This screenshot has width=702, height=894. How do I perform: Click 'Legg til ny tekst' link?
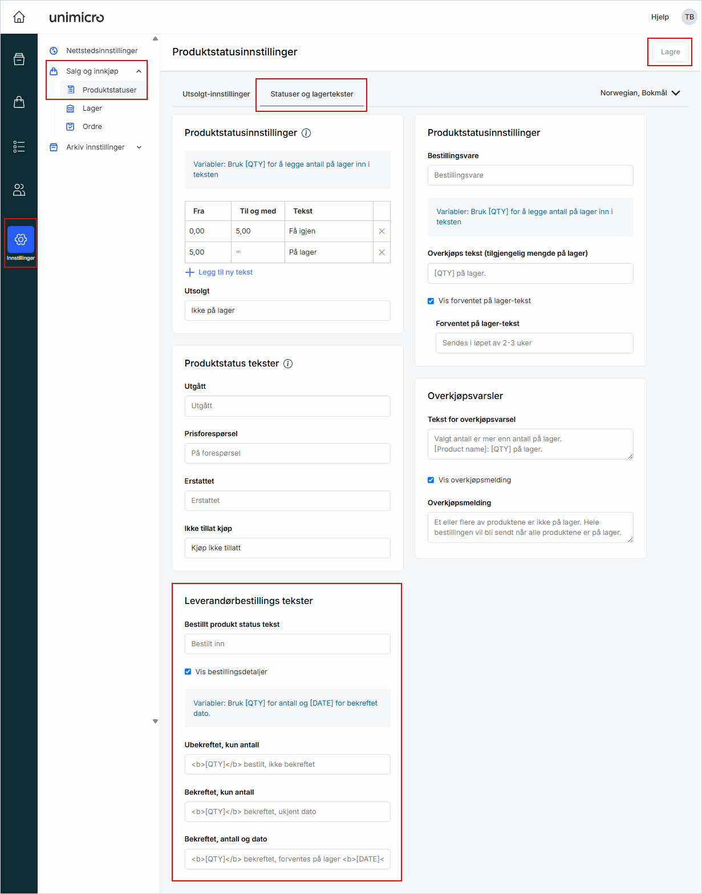225,272
